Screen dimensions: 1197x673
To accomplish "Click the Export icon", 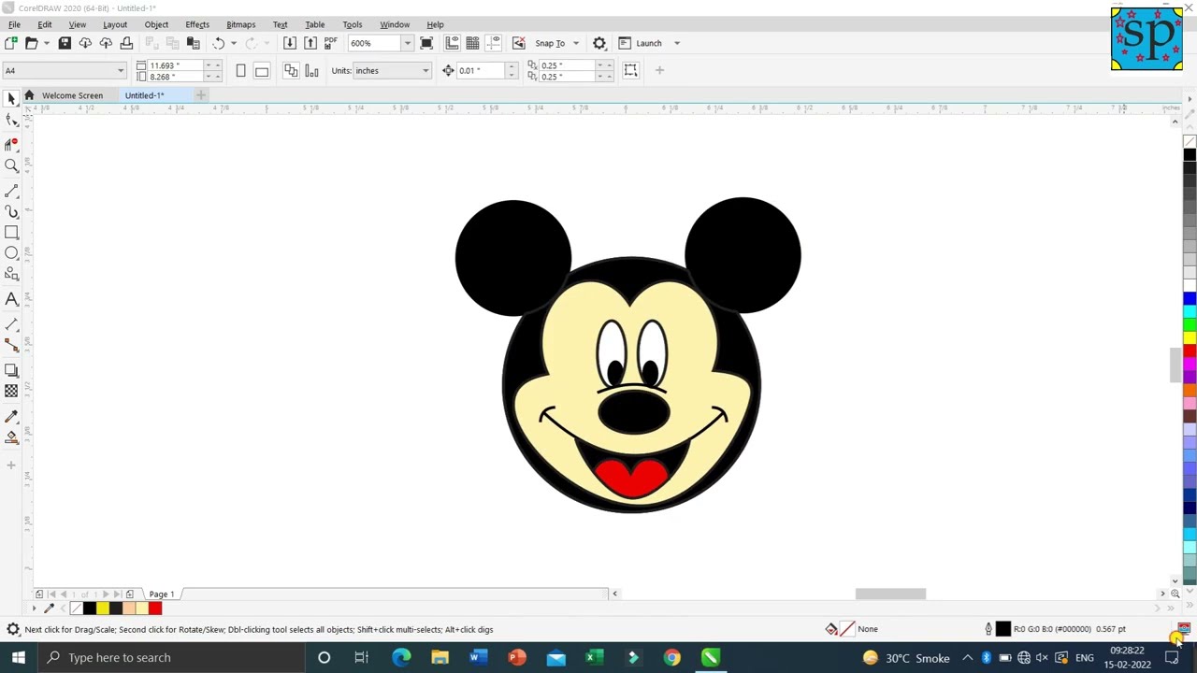I will [310, 43].
